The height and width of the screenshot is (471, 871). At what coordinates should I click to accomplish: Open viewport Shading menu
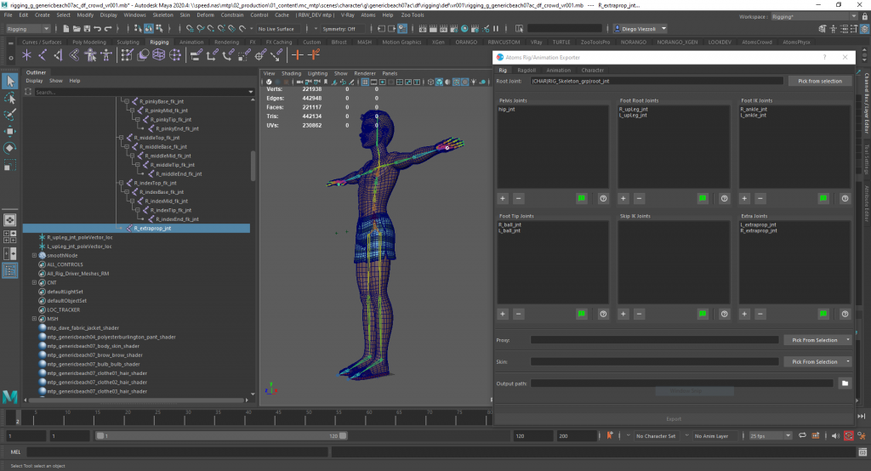(x=291, y=73)
